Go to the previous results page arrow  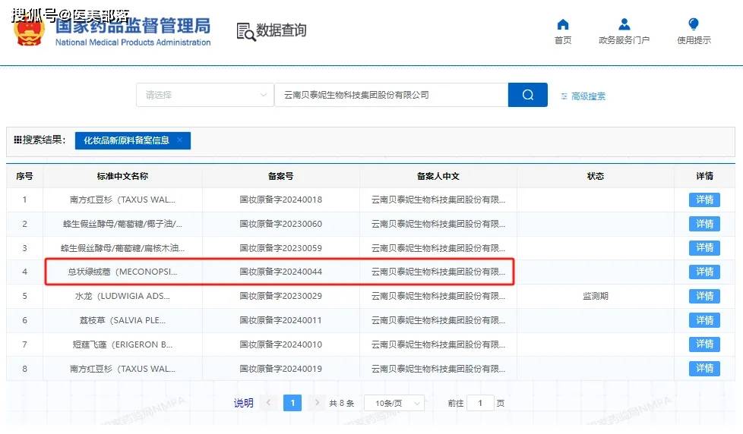pyautogui.click(x=267, y=403)
